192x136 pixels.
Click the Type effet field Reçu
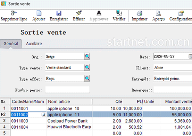tap(65, 79)
